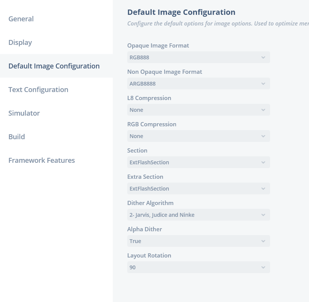Open the Dither Algorithm dropdown

198,215
